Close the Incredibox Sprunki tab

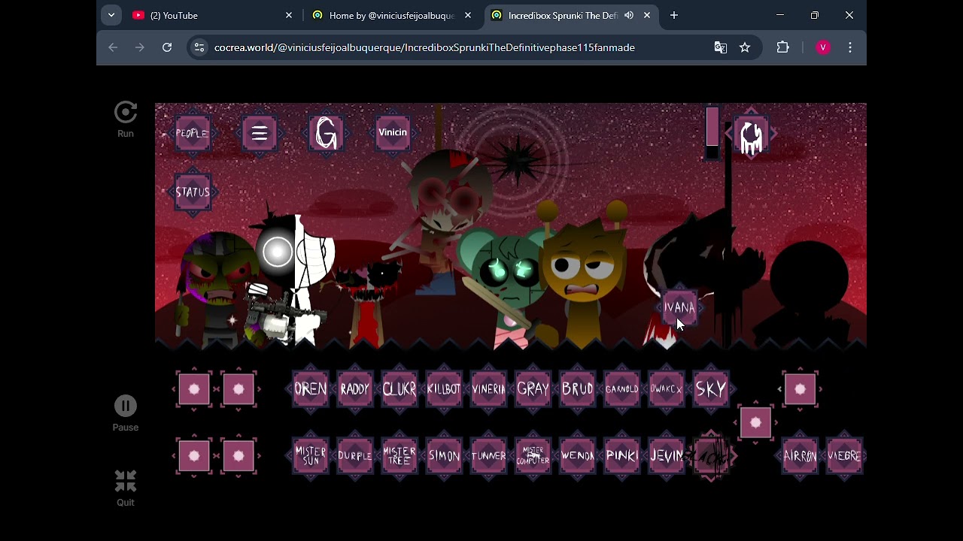coord(647,15)
